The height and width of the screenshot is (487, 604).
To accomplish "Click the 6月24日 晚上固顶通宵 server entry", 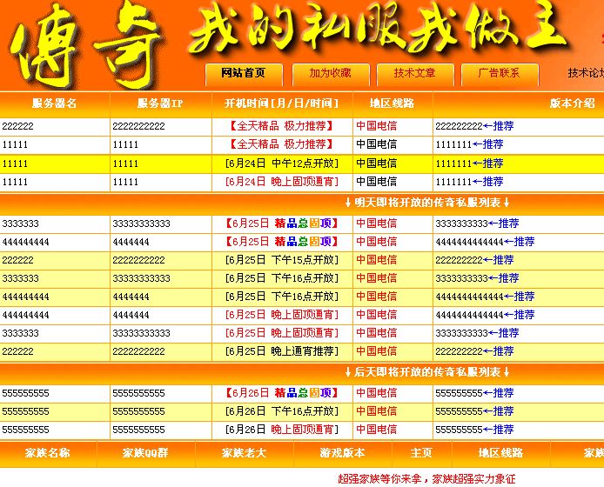I will pyautogui.click(x=282, y=182).
